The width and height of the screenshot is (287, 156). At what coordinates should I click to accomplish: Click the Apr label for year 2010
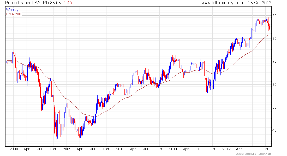[133, 149]
